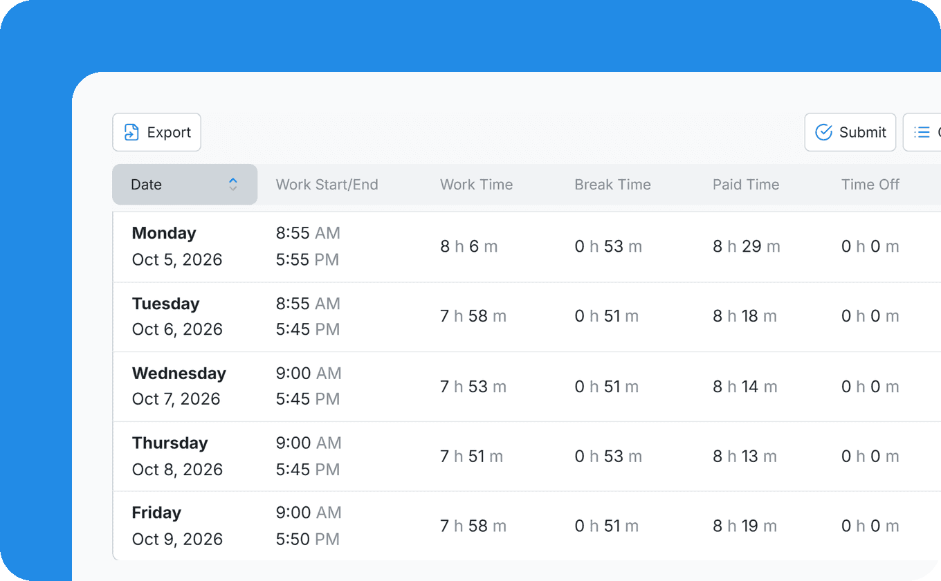Click the Export button label
The width and height of the screenshot is (941, 581).
tap(169, 132)
